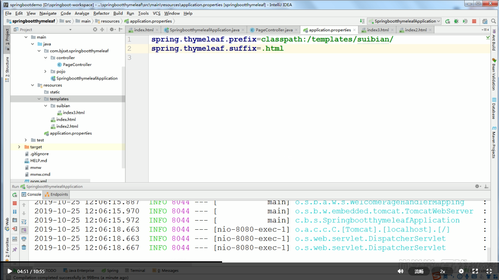
Task: Click the up stack trace arrow
Action: click(x=24, y=205)
